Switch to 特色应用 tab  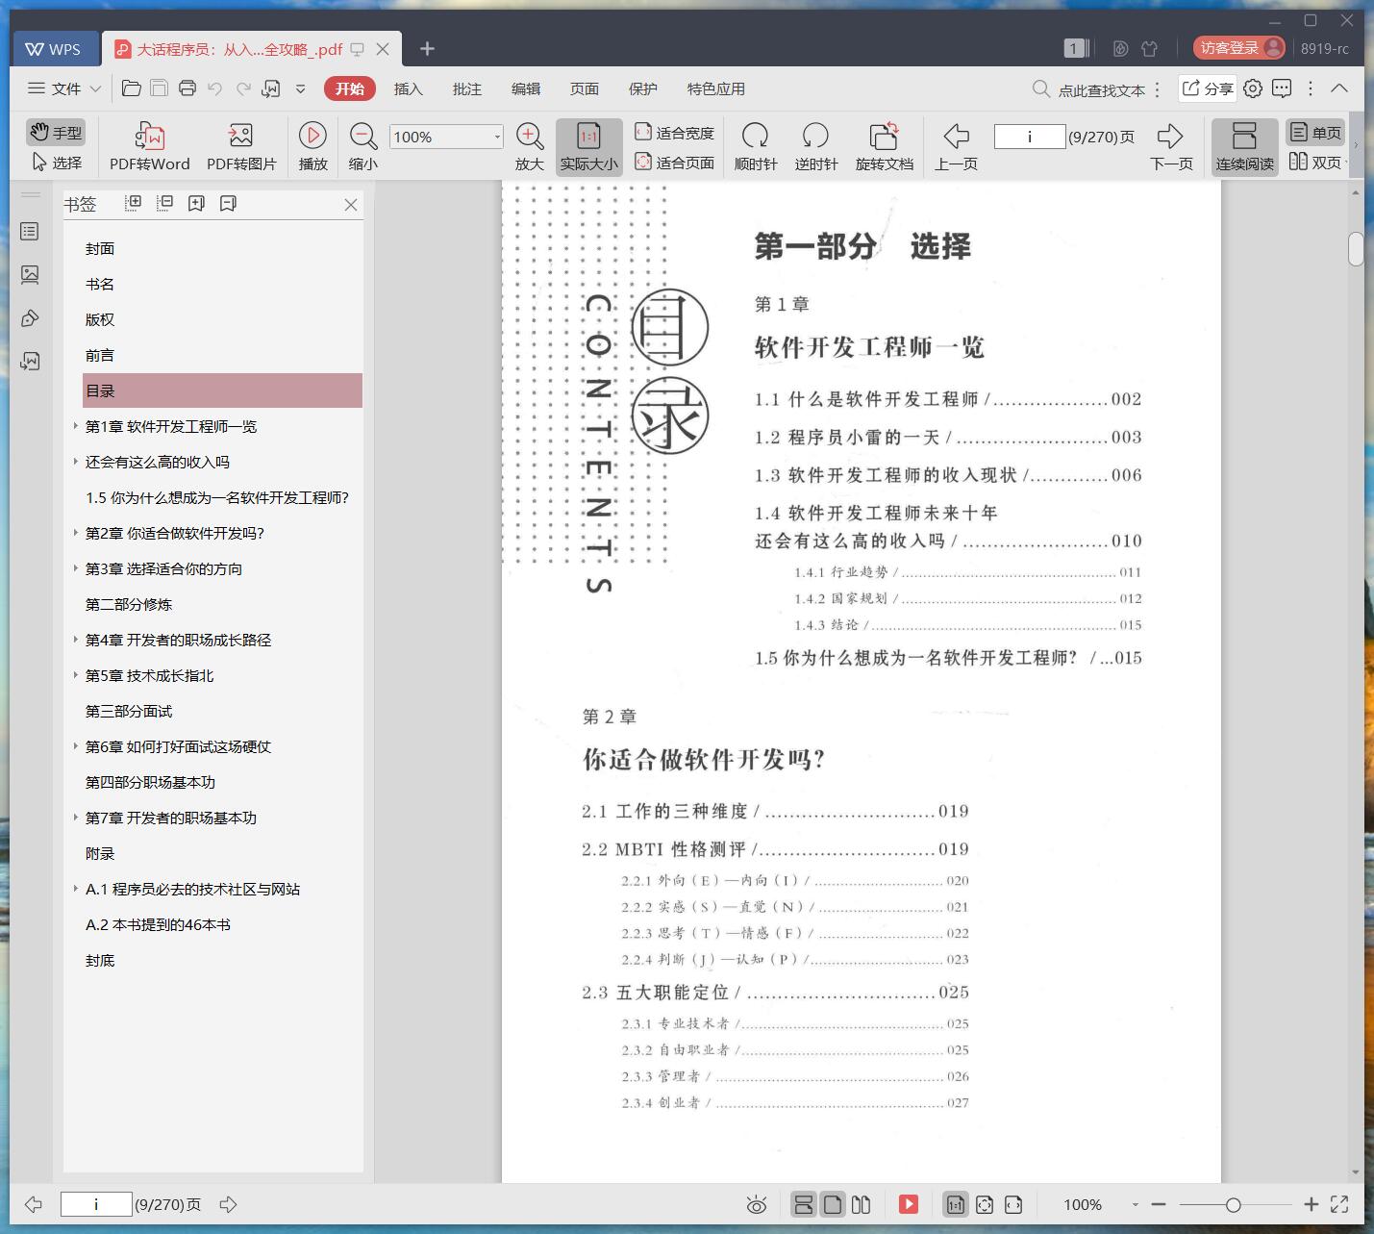pos(715,88)
